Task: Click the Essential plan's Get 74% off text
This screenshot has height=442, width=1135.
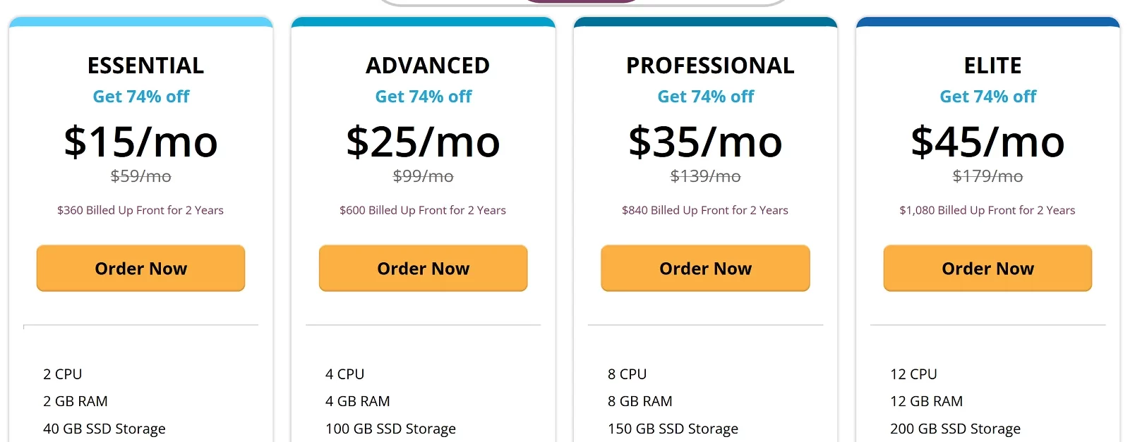Action: [141, 97]
